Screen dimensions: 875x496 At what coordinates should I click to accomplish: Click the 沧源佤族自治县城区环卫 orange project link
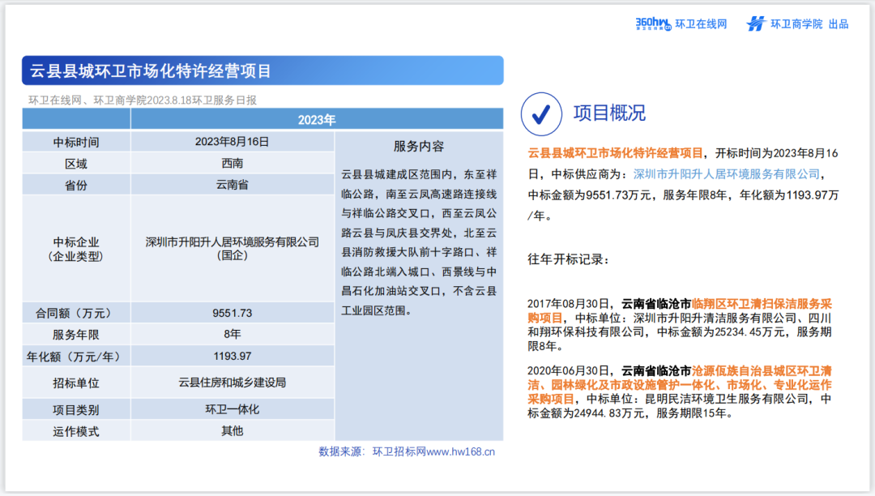click(680, 385)
